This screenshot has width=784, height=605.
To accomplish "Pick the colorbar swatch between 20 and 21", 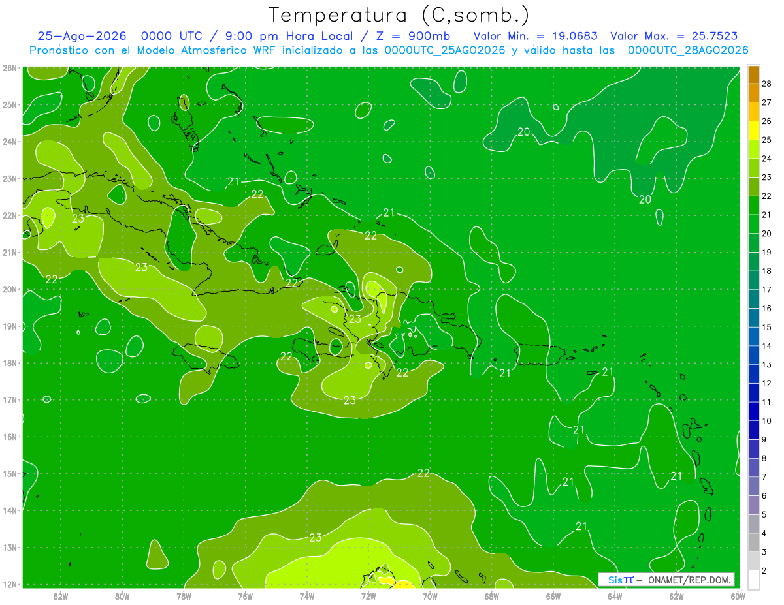I will tap(753, 224).
